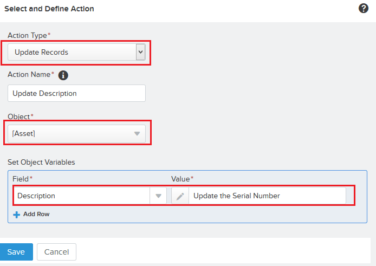Click the pencil edit icon beside Value
The image size is (376, 266).
point(180,196)
